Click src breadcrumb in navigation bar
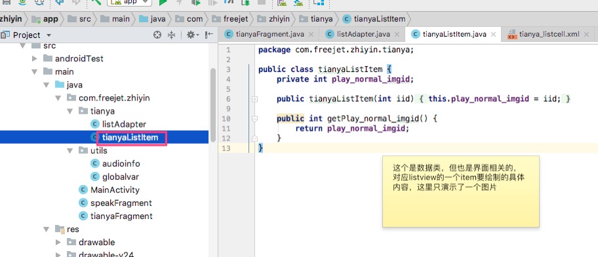The image size is (598, 257). point(80,18)
